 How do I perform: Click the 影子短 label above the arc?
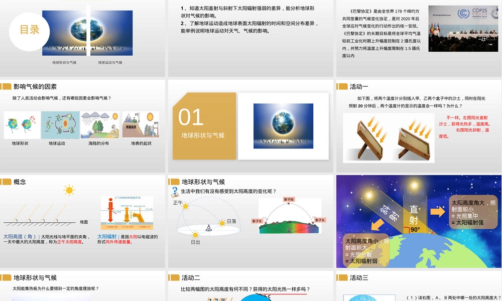289,199
